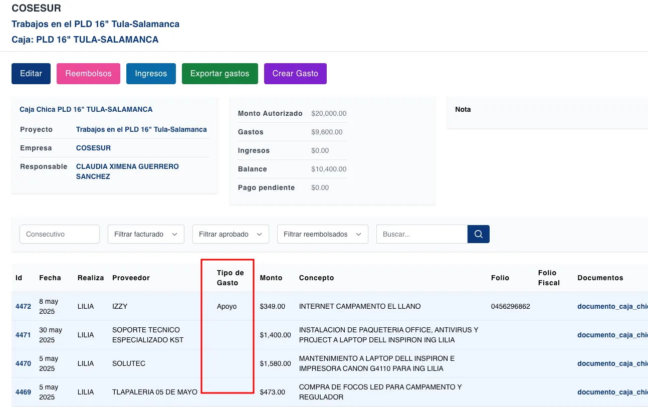Open the COSESUR empresa link

click(93, 148)
